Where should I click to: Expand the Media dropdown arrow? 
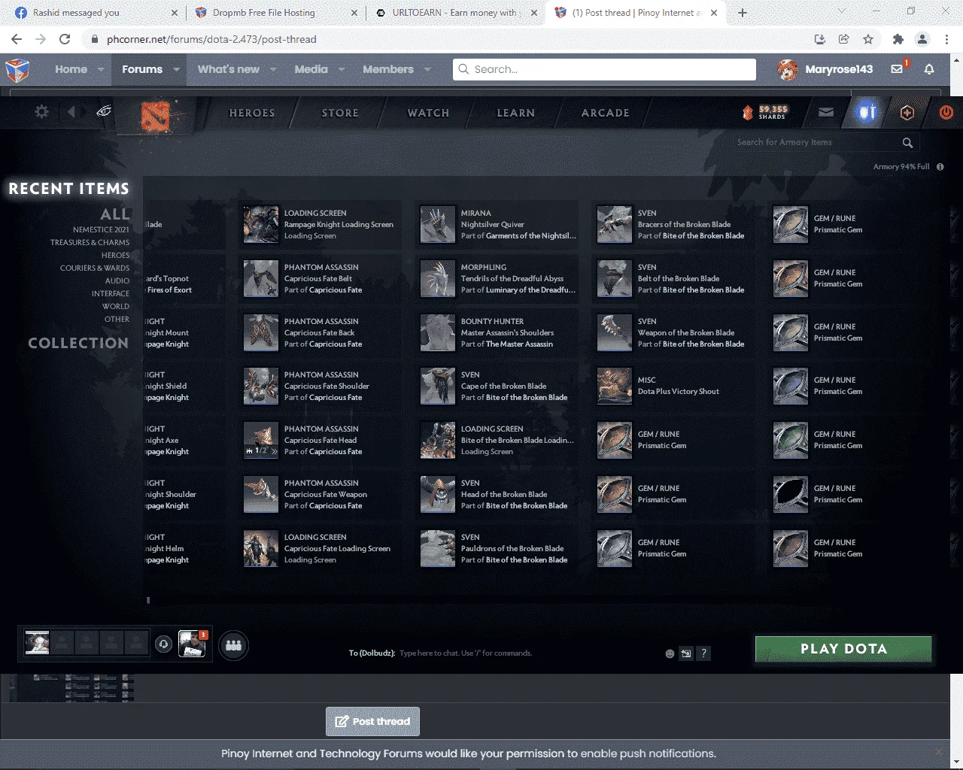point(342,69)
